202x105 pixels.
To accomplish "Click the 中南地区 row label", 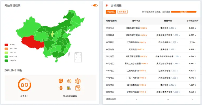I will tap(110, 78).
